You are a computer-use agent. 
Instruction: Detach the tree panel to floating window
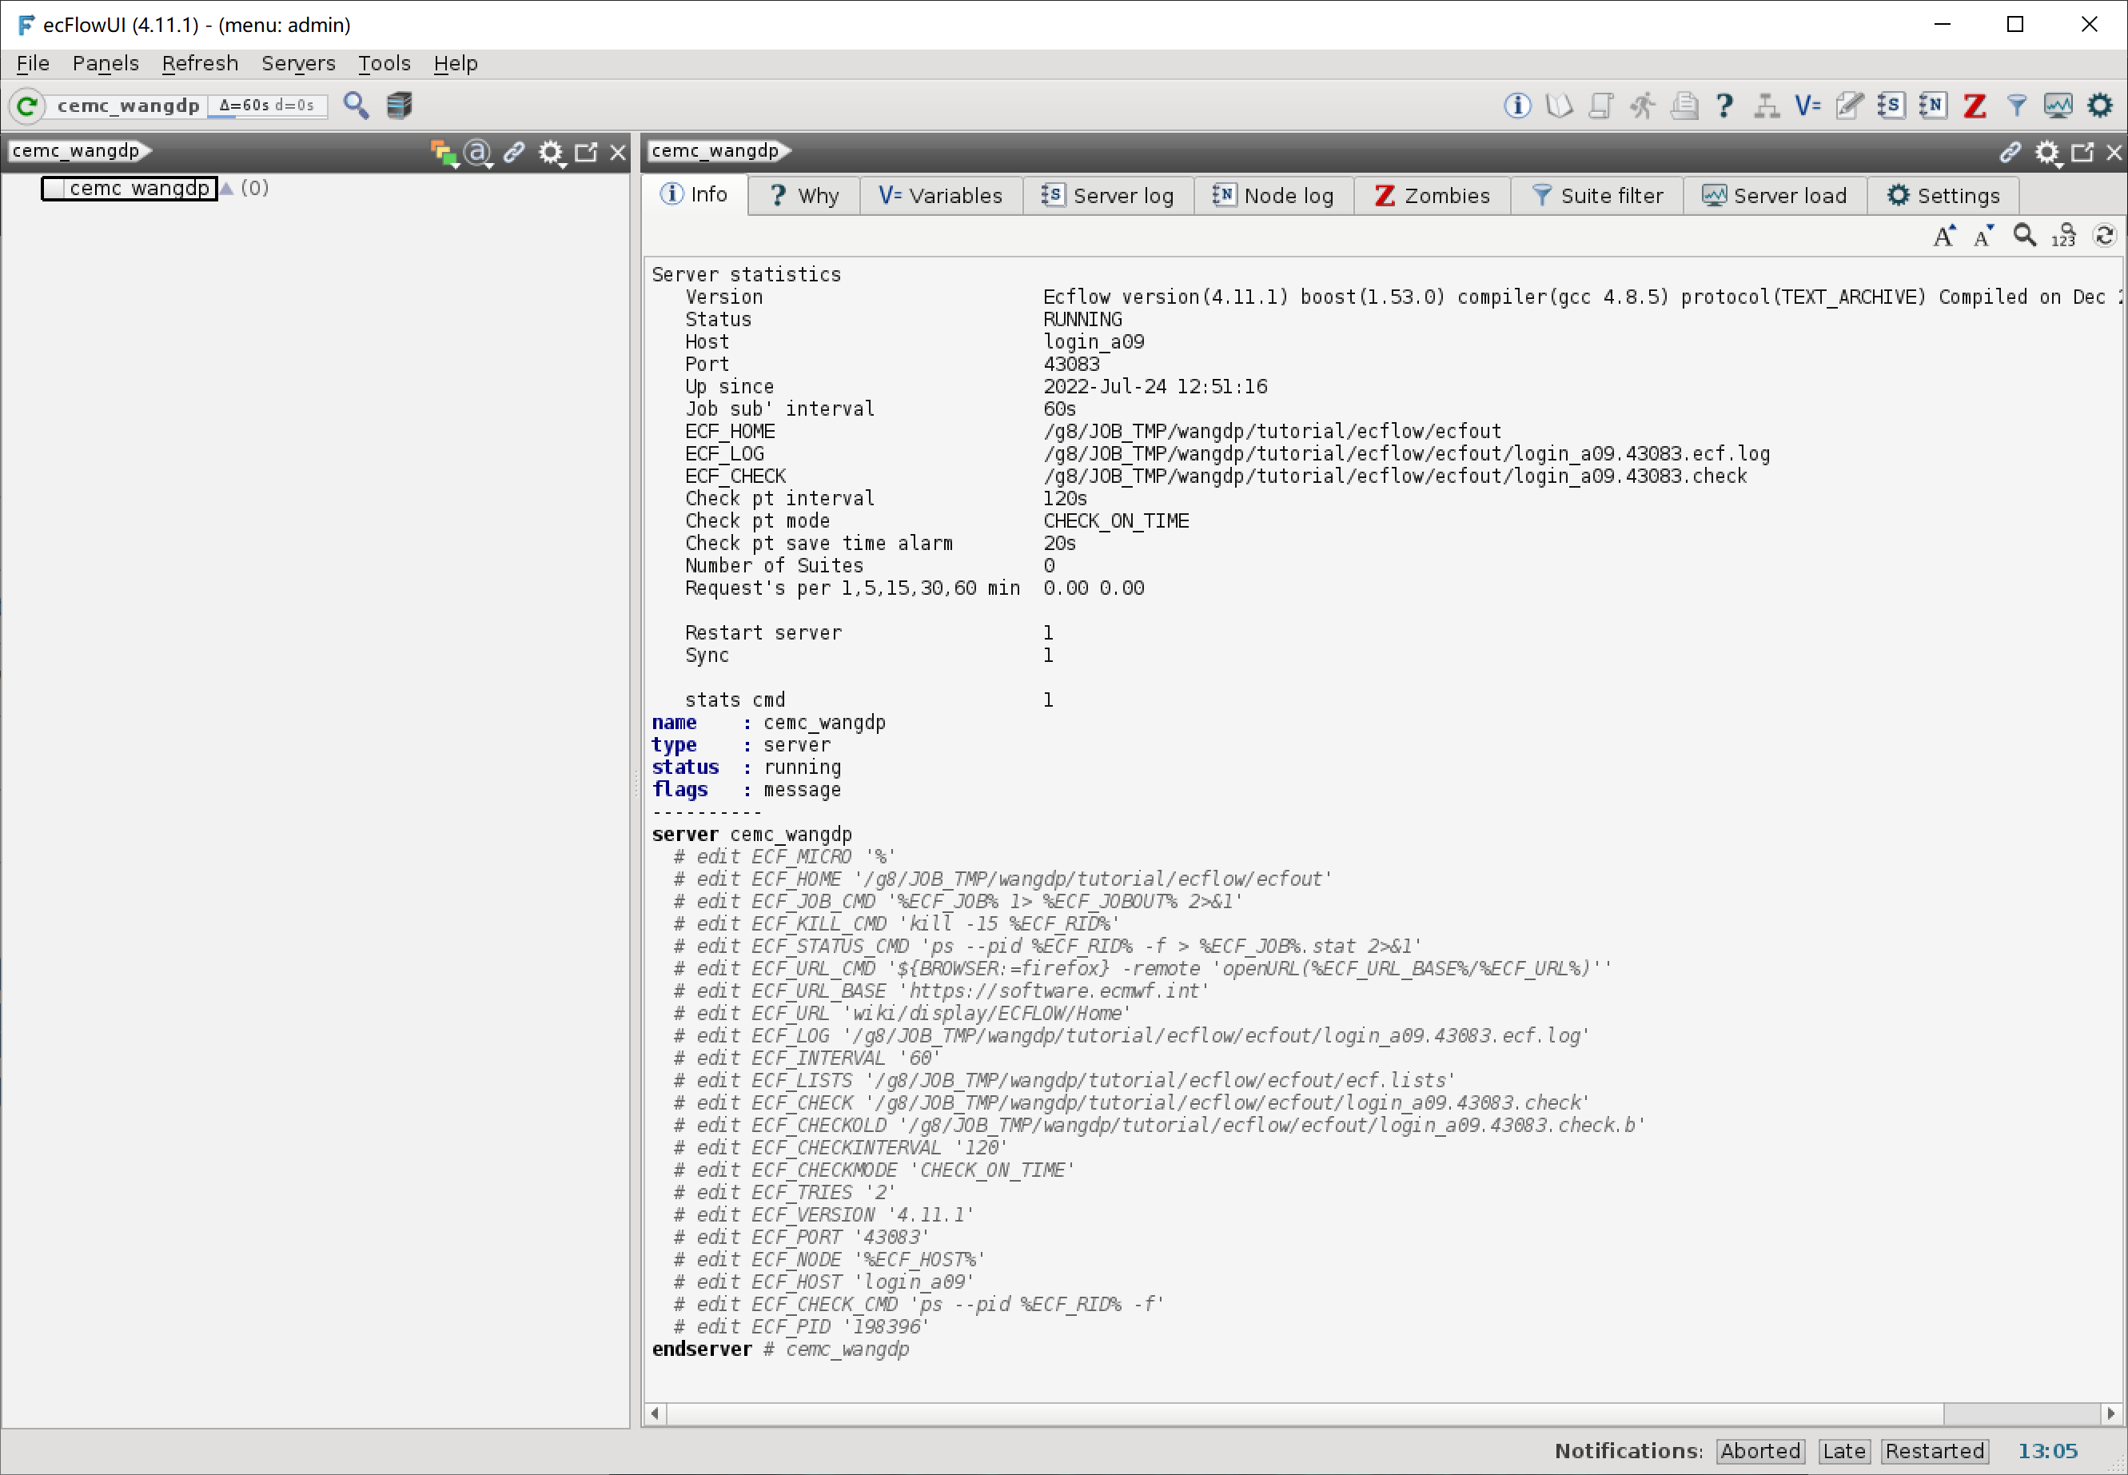(586, 152)
